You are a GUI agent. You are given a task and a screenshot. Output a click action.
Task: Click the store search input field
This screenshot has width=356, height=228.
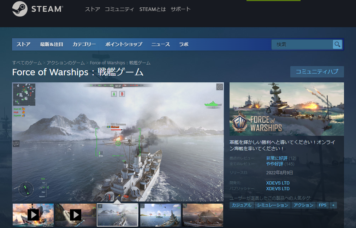302,44
